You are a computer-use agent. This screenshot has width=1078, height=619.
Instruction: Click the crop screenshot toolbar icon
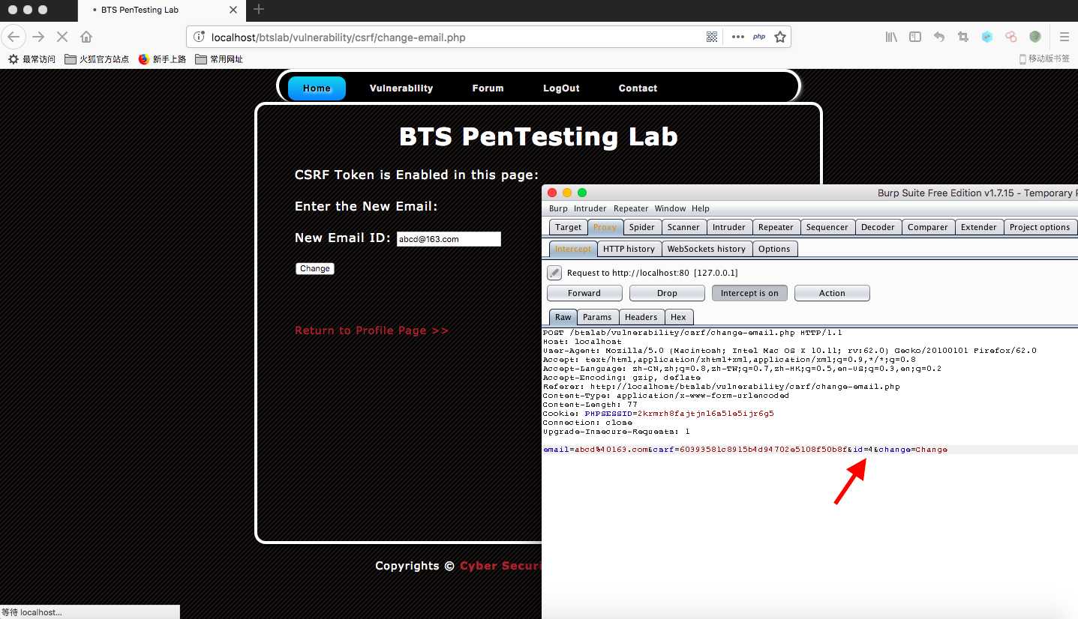(963, 37)
